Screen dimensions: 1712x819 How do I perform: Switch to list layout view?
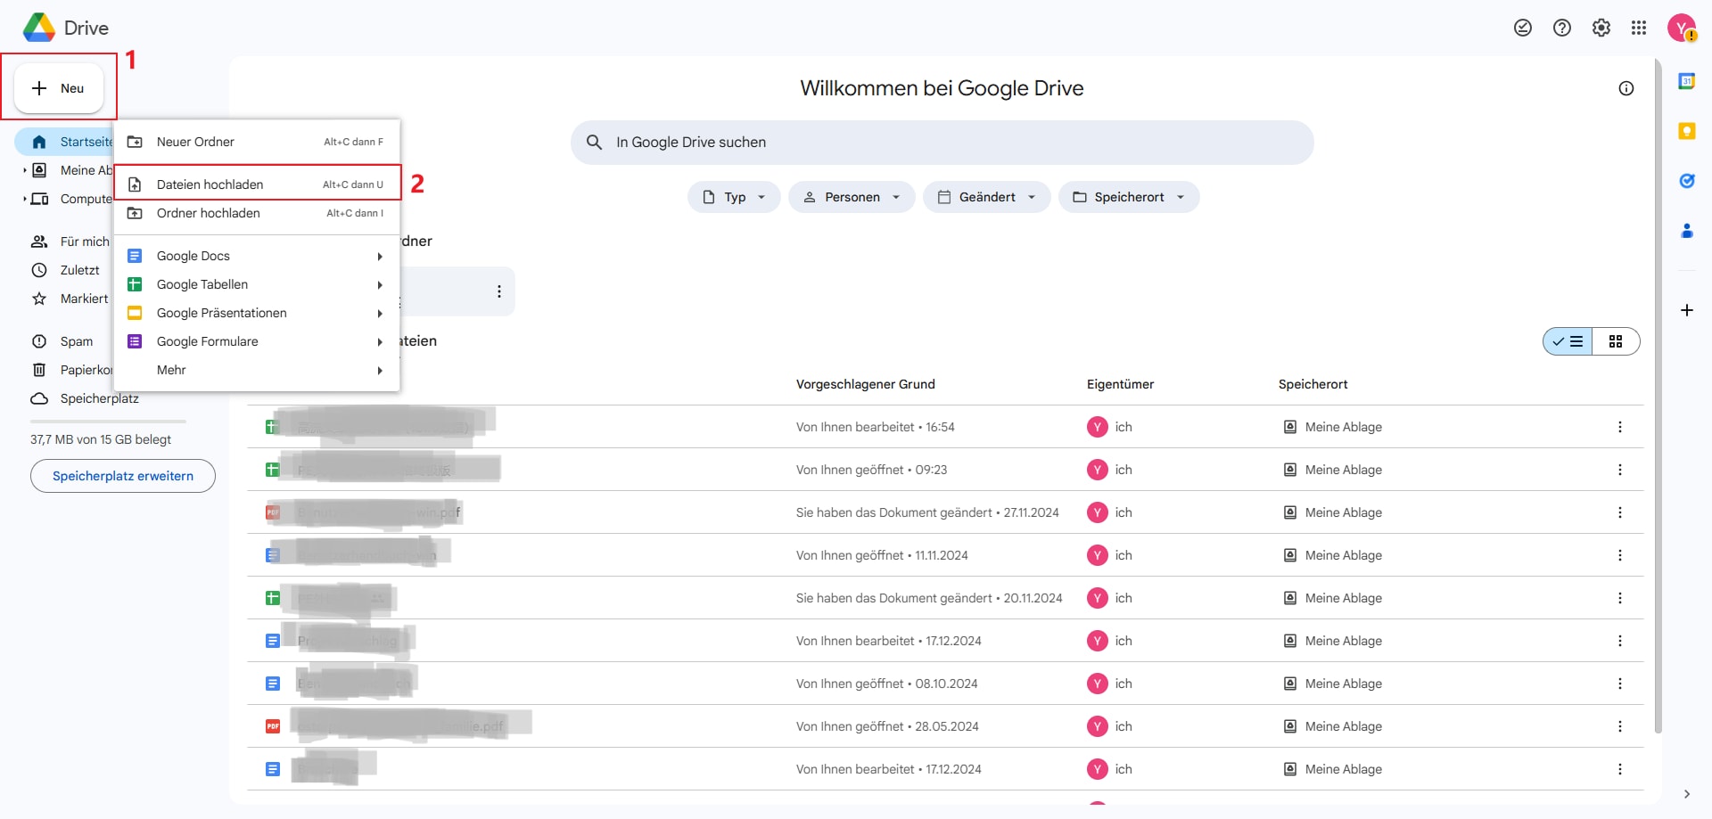[1568, 341]
